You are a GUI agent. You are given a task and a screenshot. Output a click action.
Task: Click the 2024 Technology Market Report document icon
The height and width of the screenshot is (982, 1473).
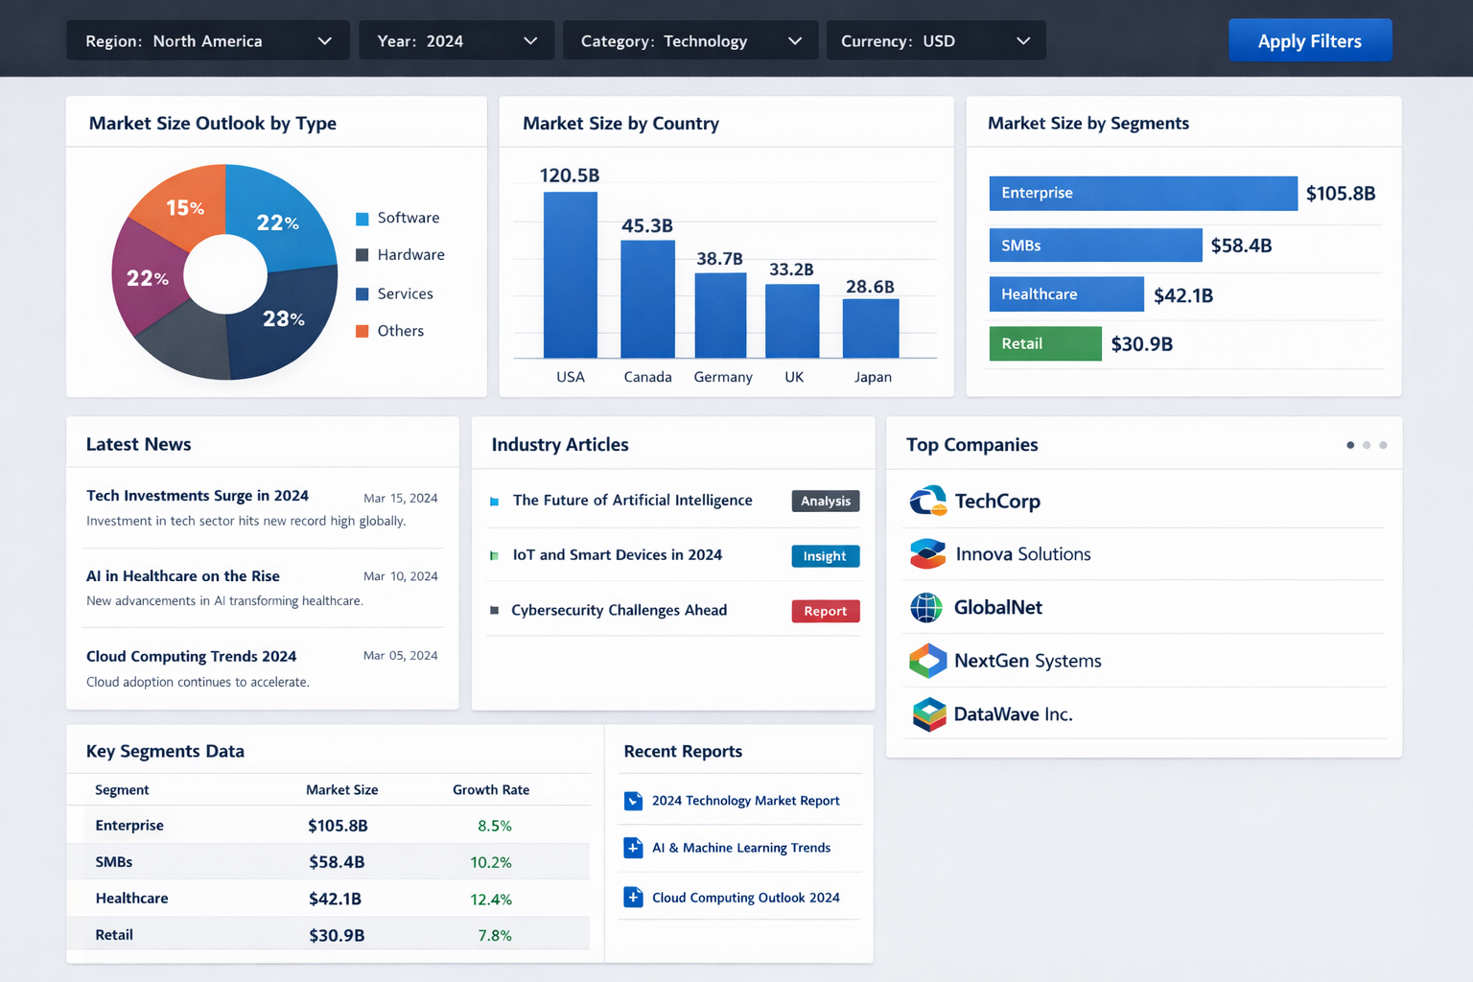[633, 801]
